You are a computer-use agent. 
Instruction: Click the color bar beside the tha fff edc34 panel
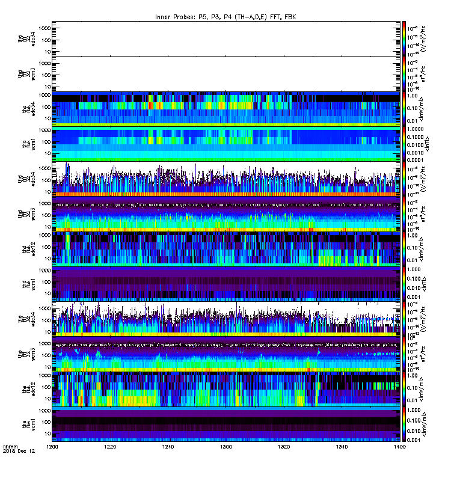[404, 38]
